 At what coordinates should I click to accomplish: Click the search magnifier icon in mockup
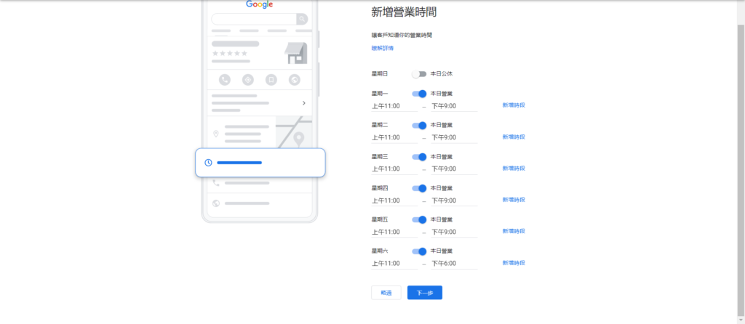click(x=301, y=19)
